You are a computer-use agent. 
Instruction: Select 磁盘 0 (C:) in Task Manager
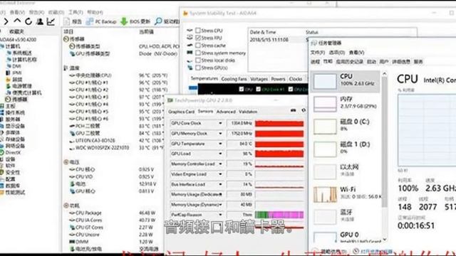tap(345, 126)
